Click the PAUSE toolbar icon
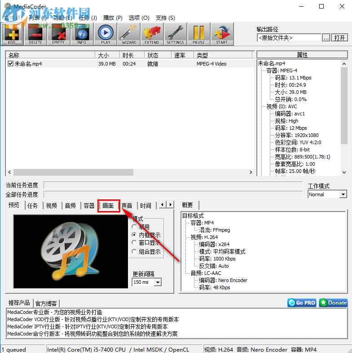This screenshot has width=352, height=353. [x=199, y=34]
